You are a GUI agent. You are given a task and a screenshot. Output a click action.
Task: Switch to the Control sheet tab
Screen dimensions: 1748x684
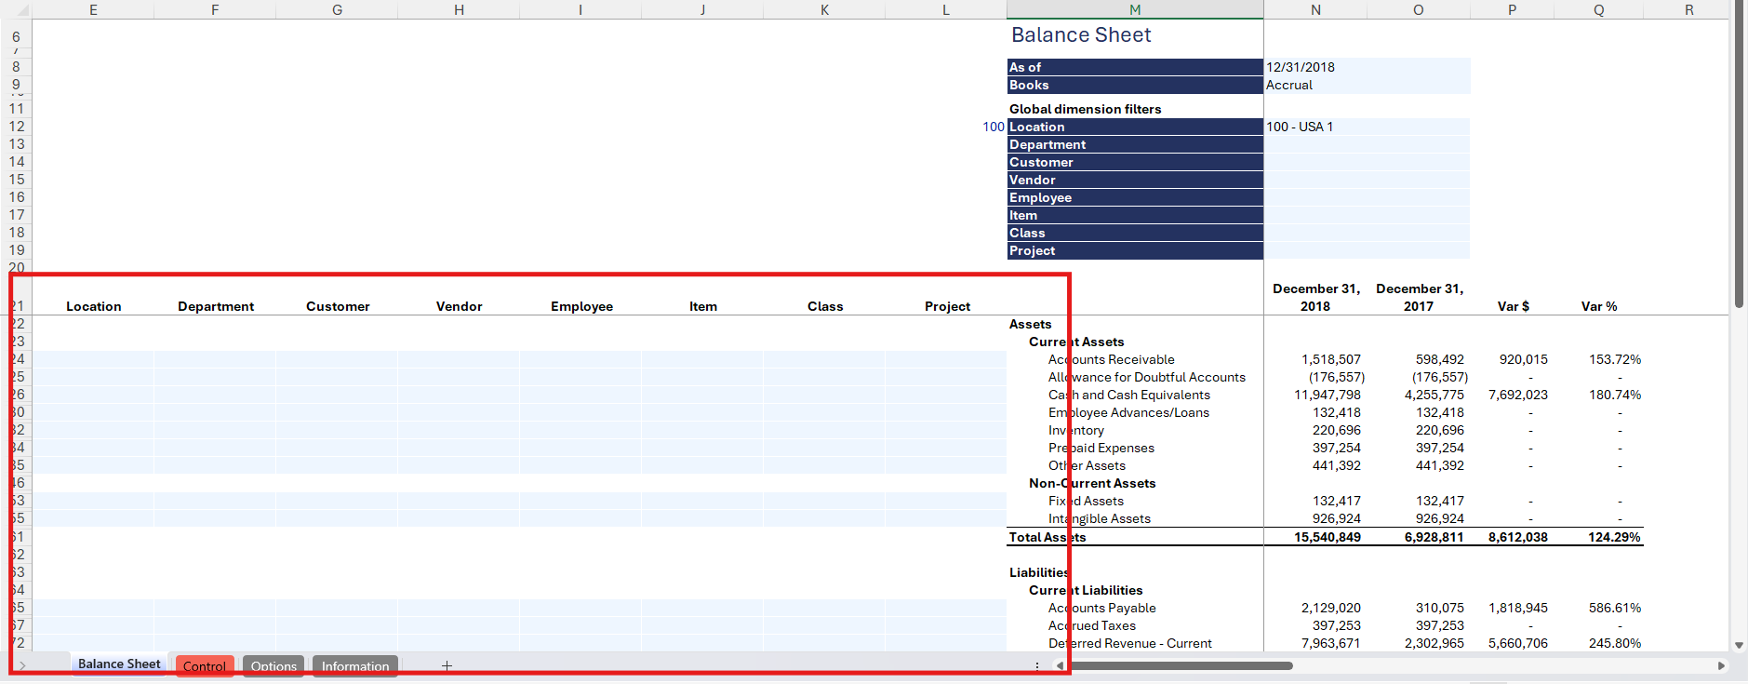(x=204, y=666)
